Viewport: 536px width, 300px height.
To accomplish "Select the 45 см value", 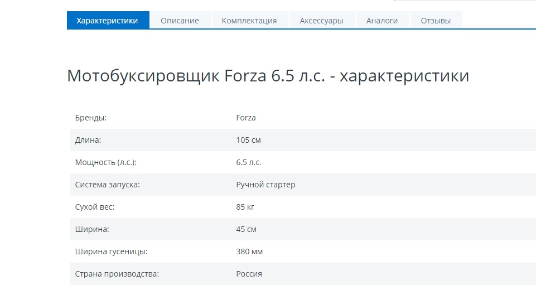I will click(x=246, y=229).
